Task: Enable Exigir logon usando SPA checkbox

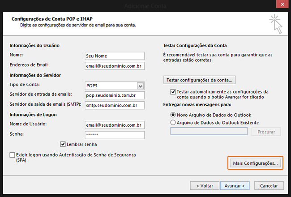Action: (x=12, y=155)
